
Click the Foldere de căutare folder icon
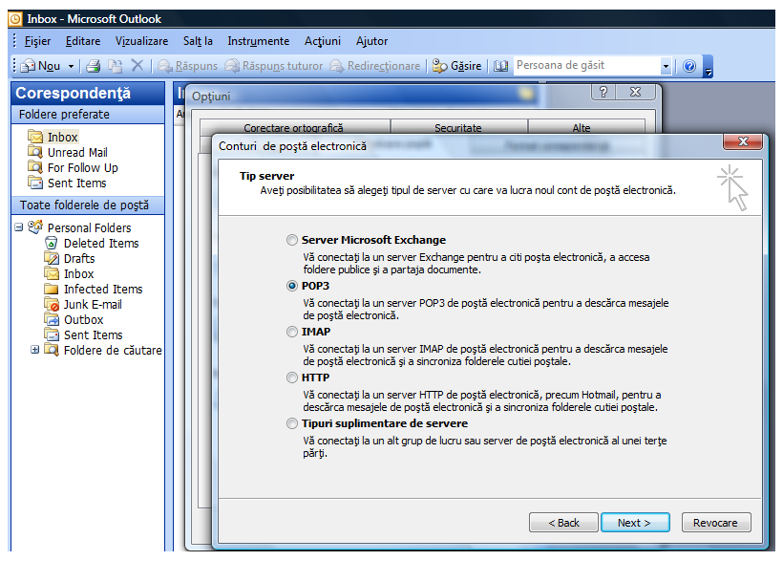click(x=52, y=350)
